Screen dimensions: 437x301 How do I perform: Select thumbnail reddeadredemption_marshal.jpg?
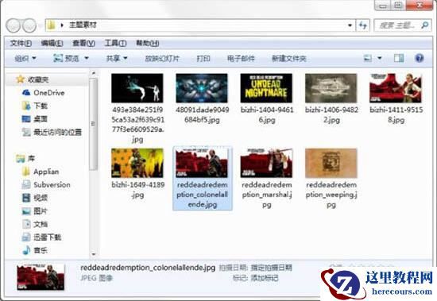pyautogui.click(x=266, y=163)
